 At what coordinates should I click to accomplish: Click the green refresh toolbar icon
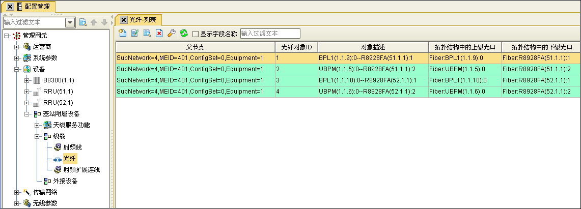(183, 33)
